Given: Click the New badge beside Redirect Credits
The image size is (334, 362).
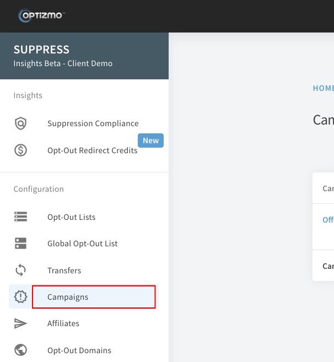Looking at the screenshot, I should pyautogui.click(x=150, y=141).
